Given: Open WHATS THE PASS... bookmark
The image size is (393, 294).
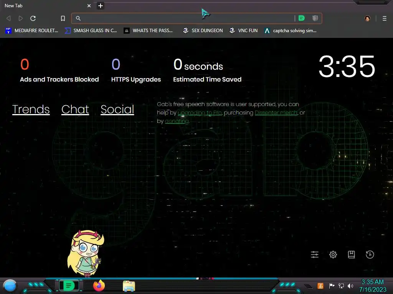Looking at the screenshot, I should point(148,31).
